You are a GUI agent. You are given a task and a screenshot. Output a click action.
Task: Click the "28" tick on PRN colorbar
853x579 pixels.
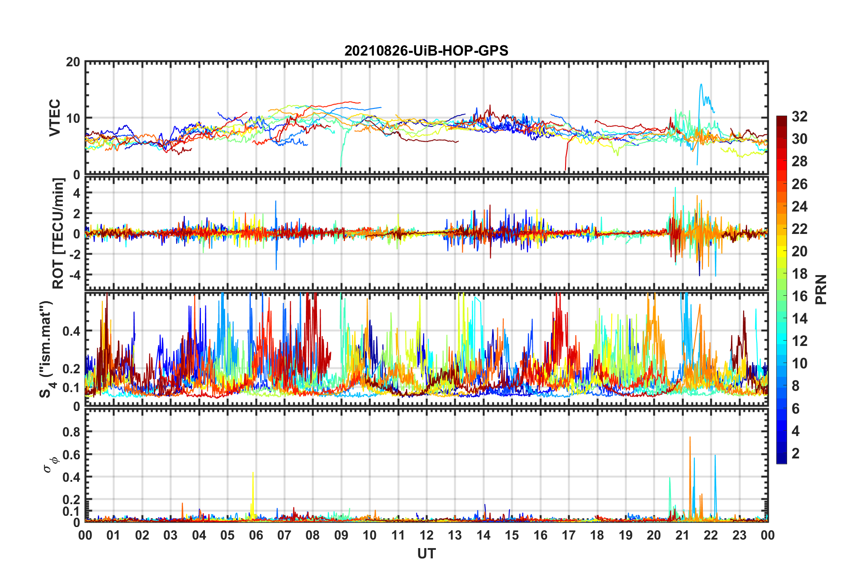tap(800, 161)
